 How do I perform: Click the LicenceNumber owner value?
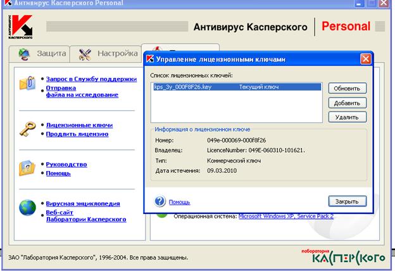click(x=256, y=150)
